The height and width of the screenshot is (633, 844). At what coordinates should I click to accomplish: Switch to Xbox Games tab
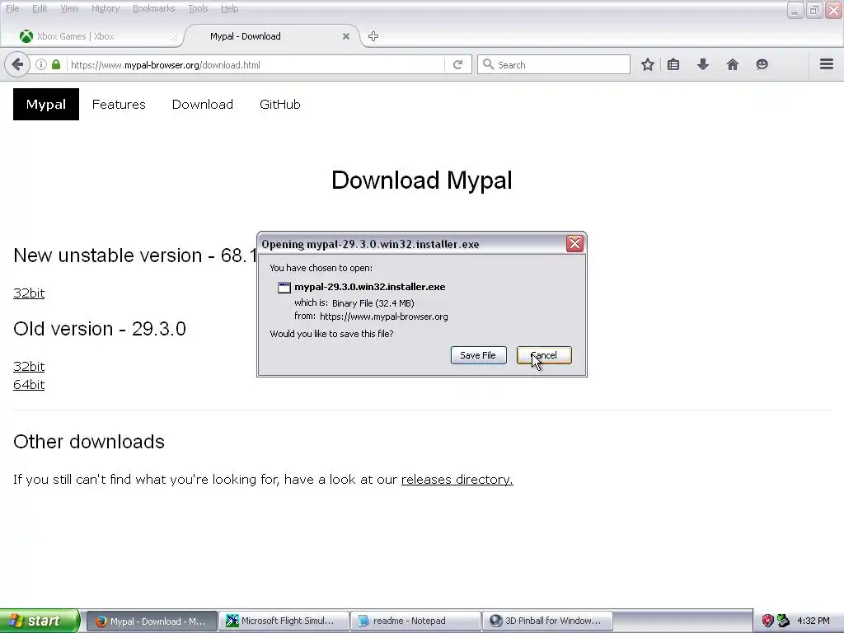(97, 36)
